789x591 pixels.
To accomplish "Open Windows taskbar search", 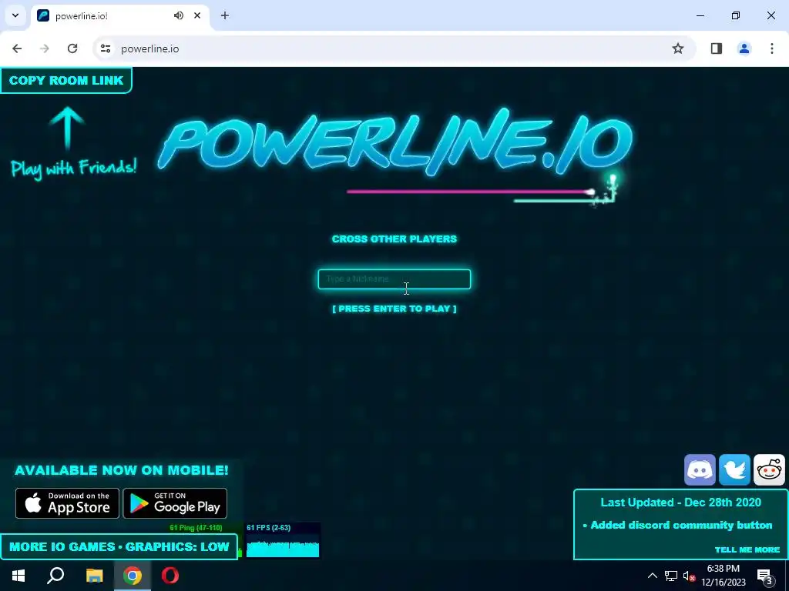I will 55,576.
